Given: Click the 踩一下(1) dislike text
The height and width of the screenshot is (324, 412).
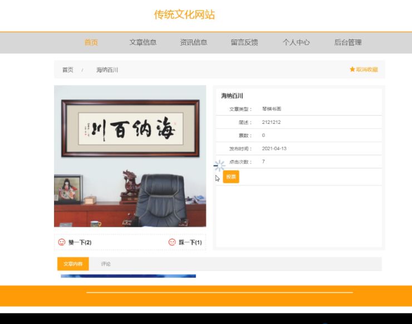Looking at the screenshot, I should 190,242.
